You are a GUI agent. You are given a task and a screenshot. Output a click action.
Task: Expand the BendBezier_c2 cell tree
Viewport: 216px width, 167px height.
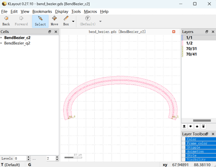coord(1,37)
